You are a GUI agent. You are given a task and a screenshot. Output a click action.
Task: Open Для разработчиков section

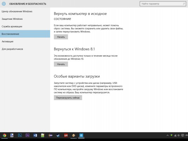coord(12,49)
